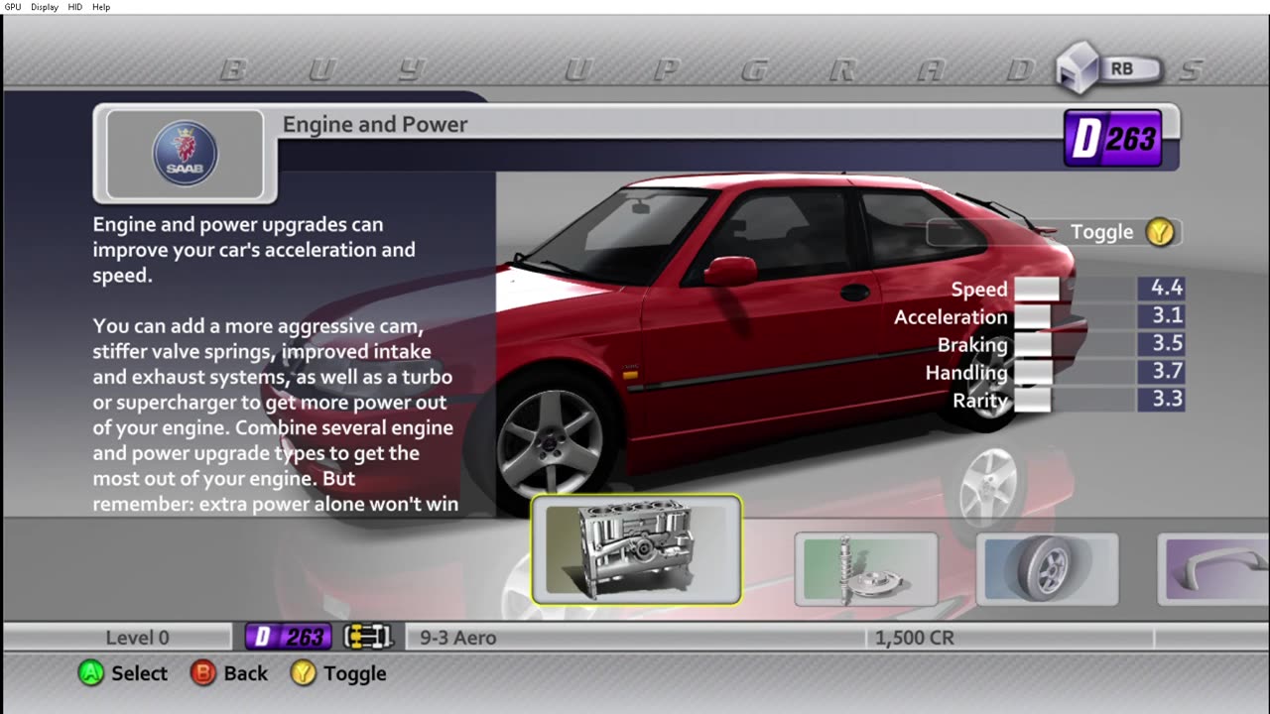Click the red B Back button
Image resolution: width=1270 pixels, height=714 pixels.
pos(203,673)
